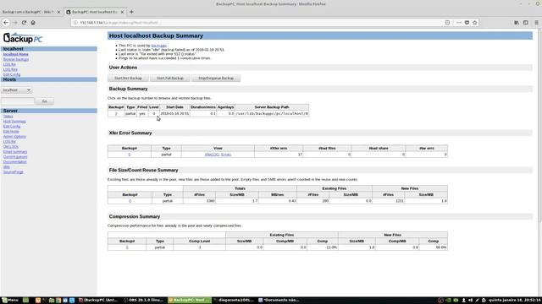Open the Old LOGs link
This screenshot has width=542, height=304.
11,146
